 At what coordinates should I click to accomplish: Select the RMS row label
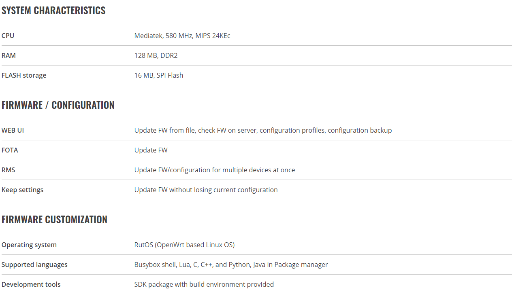coord(8,170)
